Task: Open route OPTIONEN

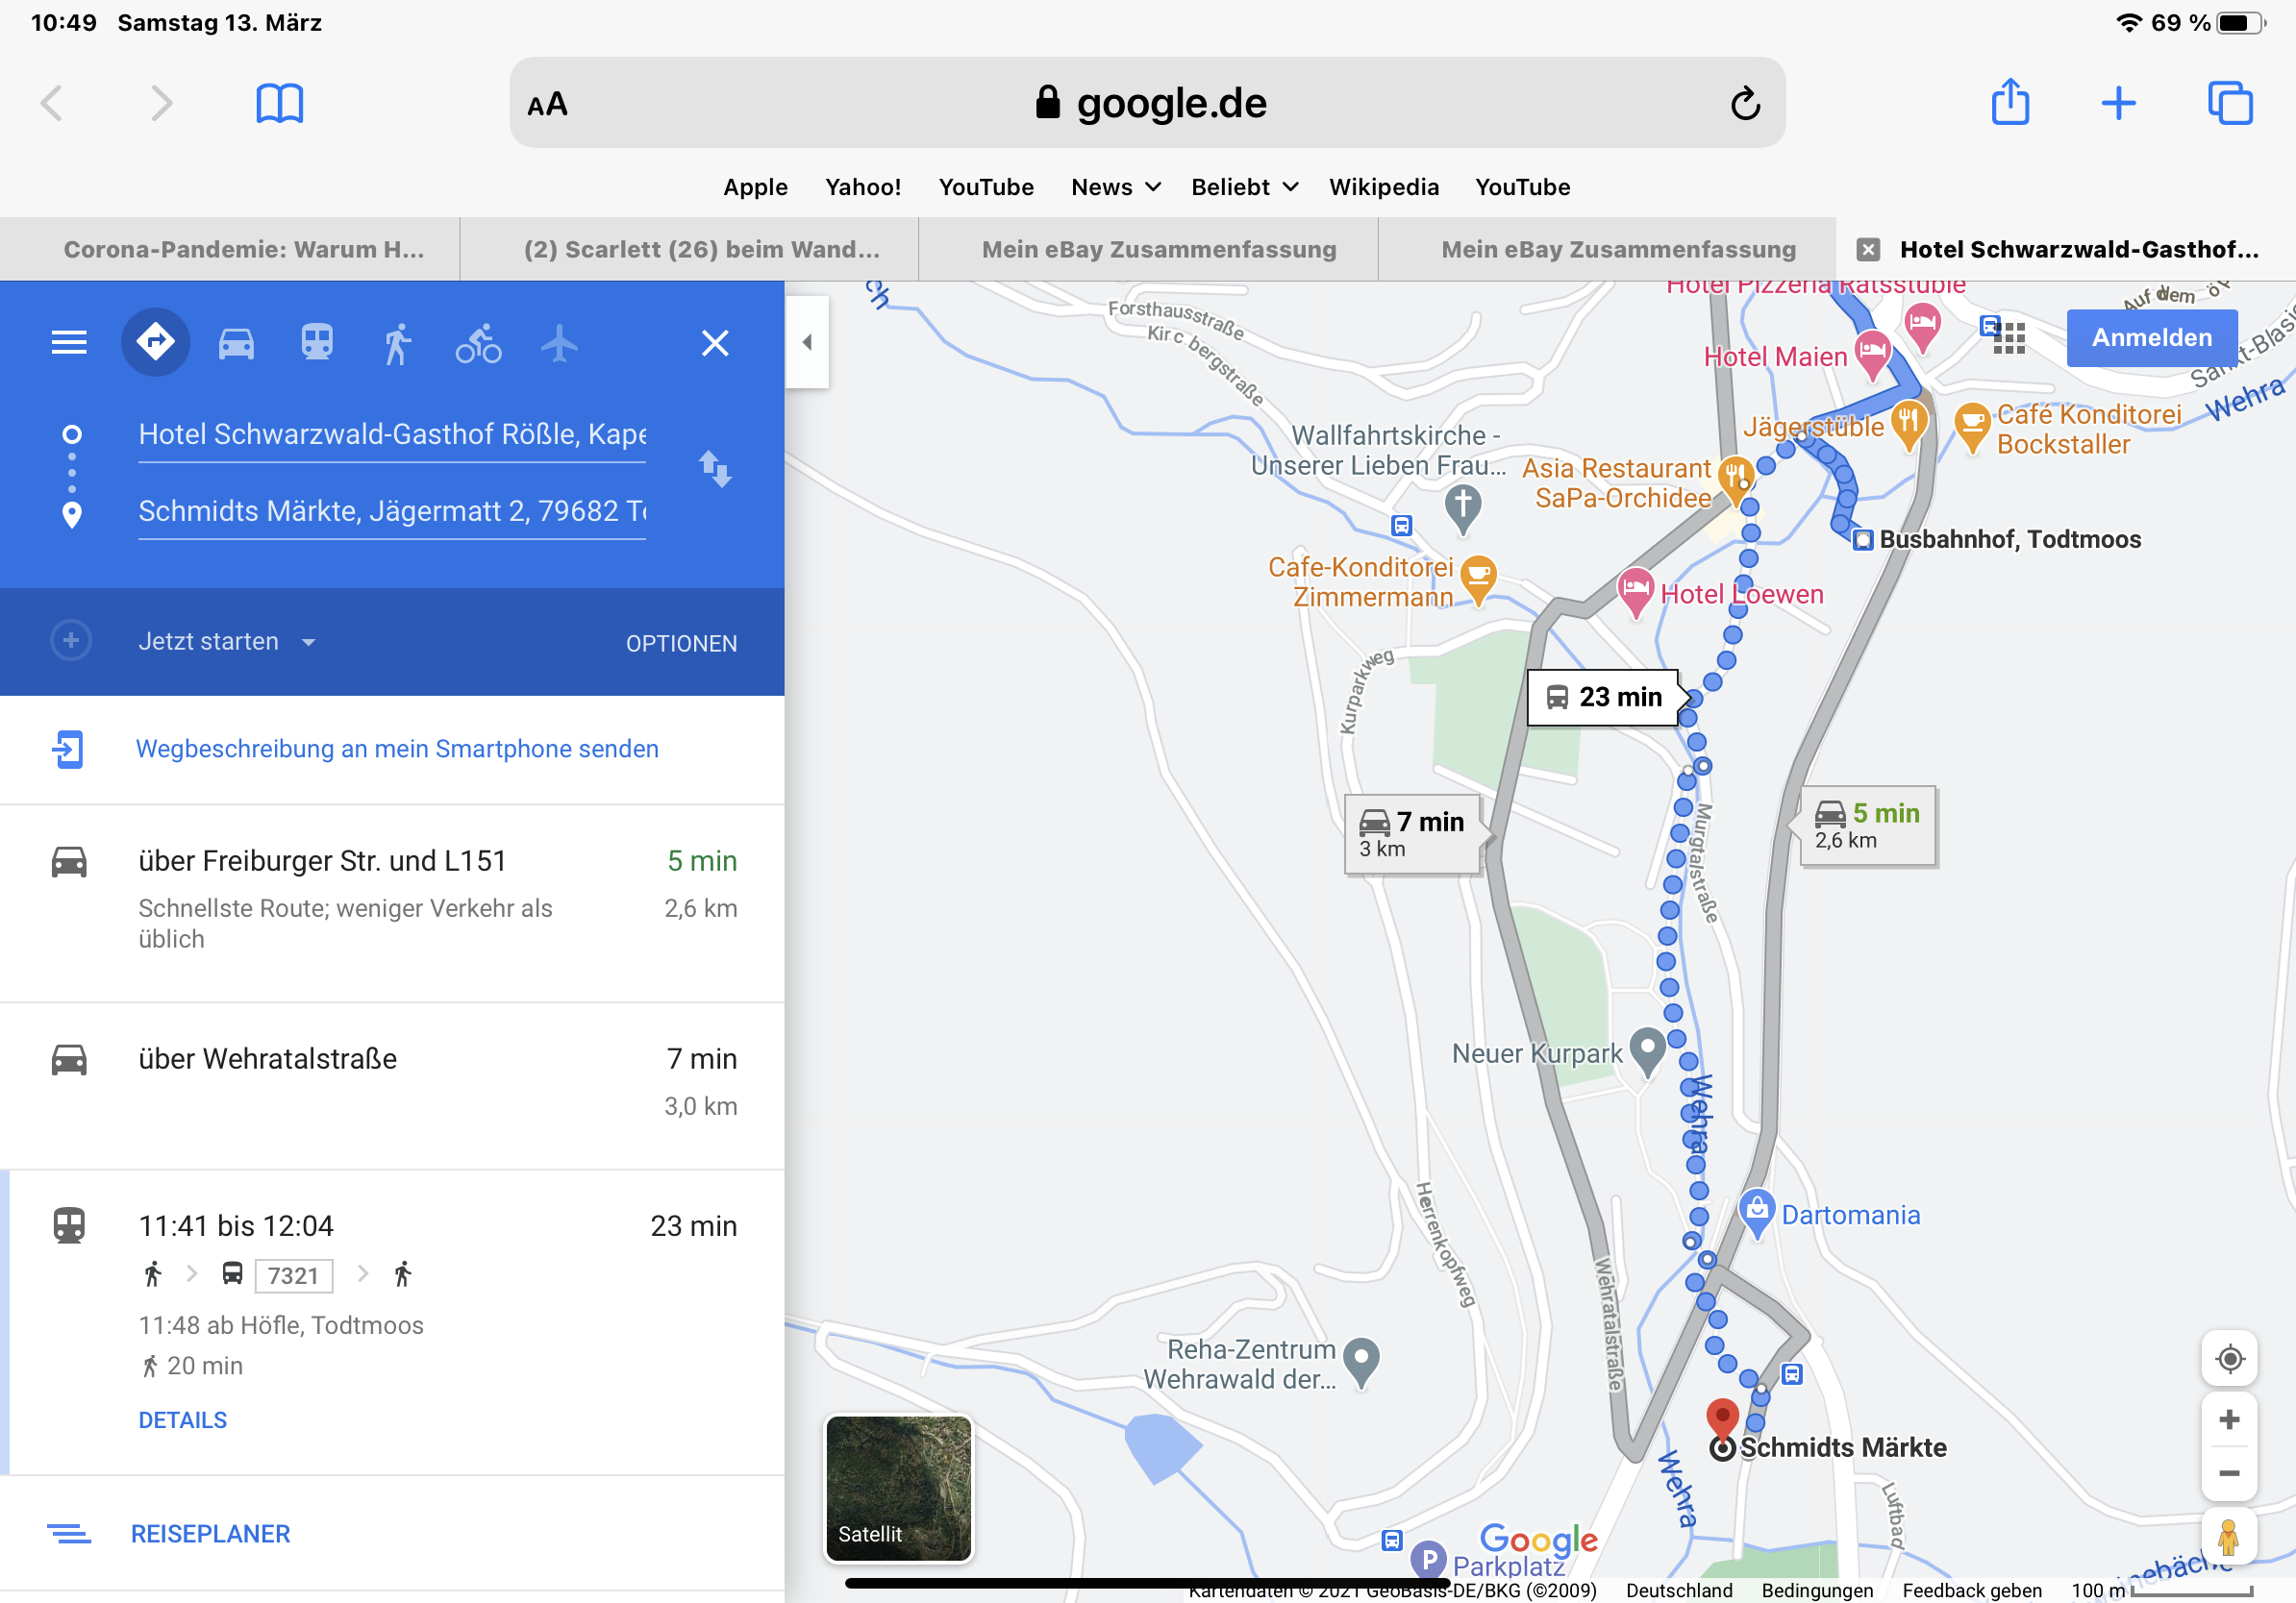Action: 682,644
